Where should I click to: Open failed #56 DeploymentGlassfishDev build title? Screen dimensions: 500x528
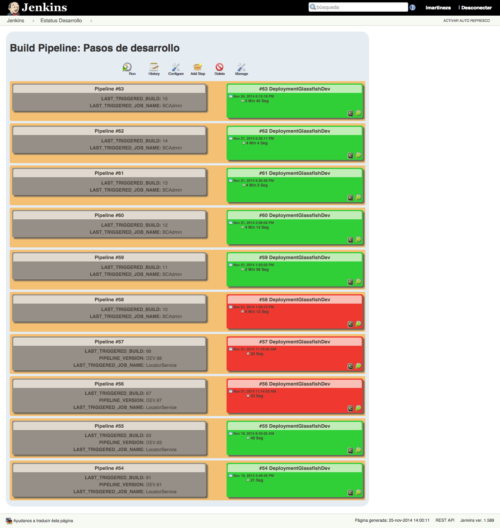[x=295, y=384]
